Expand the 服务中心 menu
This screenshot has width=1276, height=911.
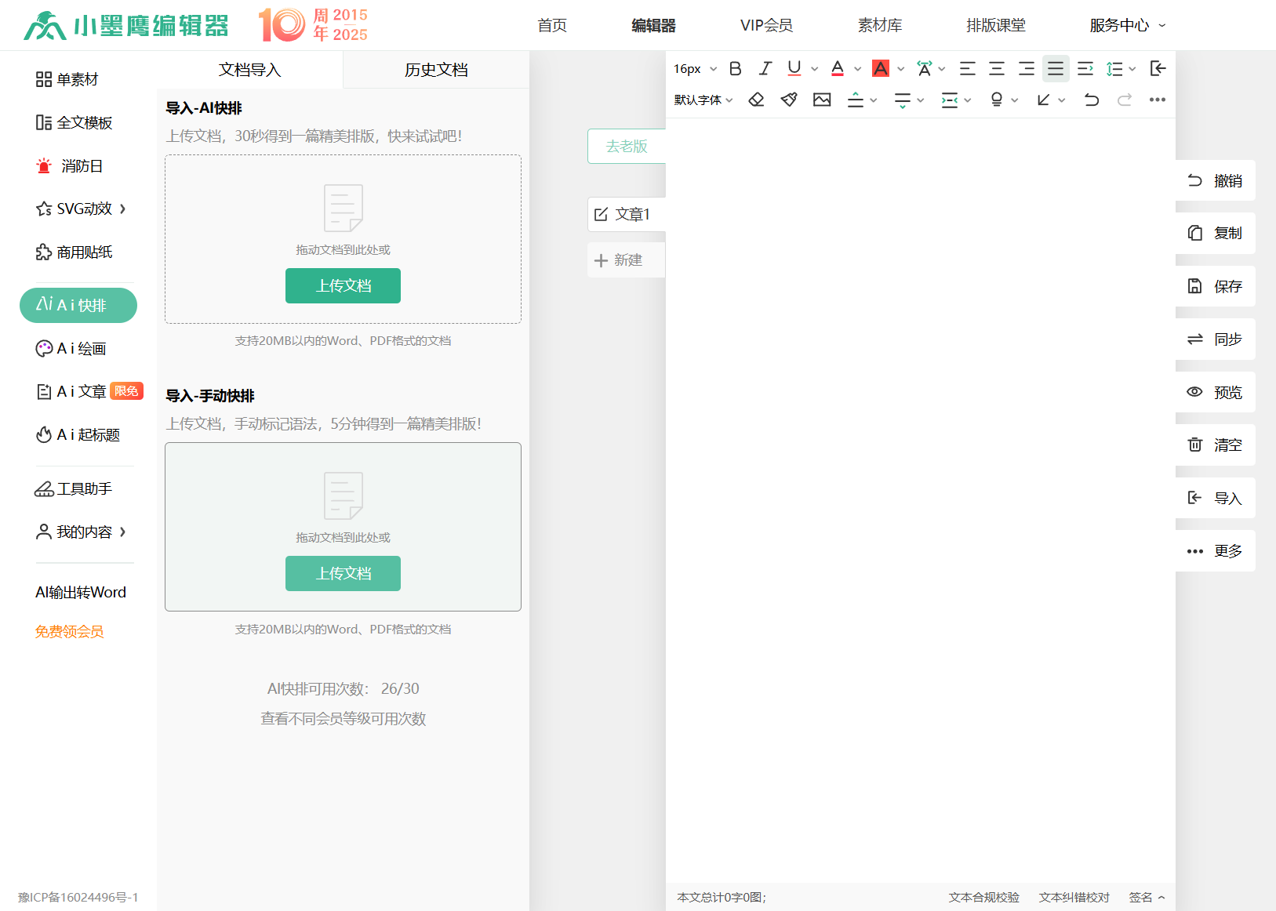[x=1127, y=25]
